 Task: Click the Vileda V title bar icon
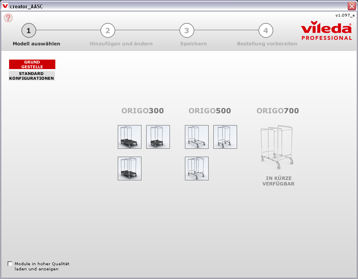(x=5, y=6)
